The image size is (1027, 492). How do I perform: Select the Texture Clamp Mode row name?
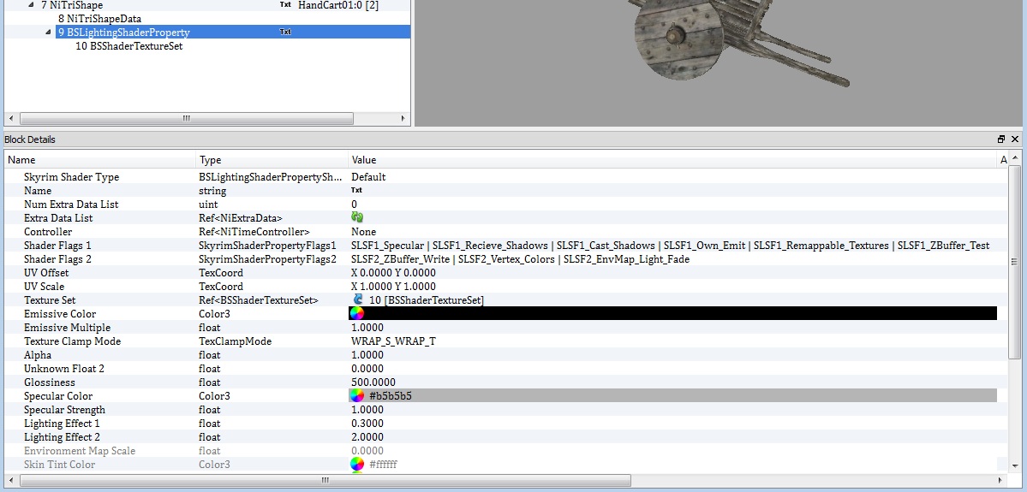pyautogui.click(x=72, y=341)
